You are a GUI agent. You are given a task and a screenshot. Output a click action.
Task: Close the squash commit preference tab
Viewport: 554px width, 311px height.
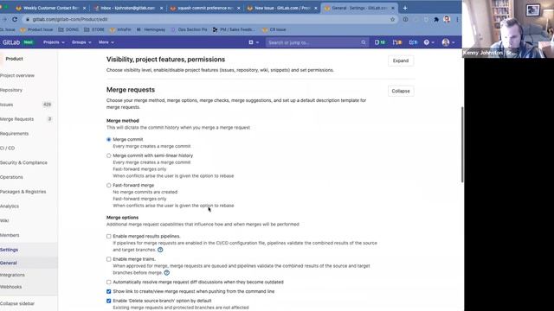point(239,8)
